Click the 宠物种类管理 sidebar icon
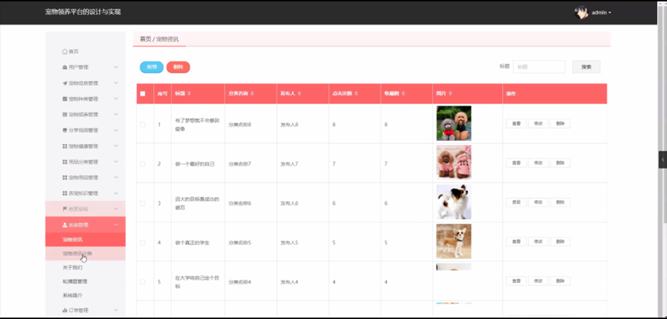 pos(65,99)
